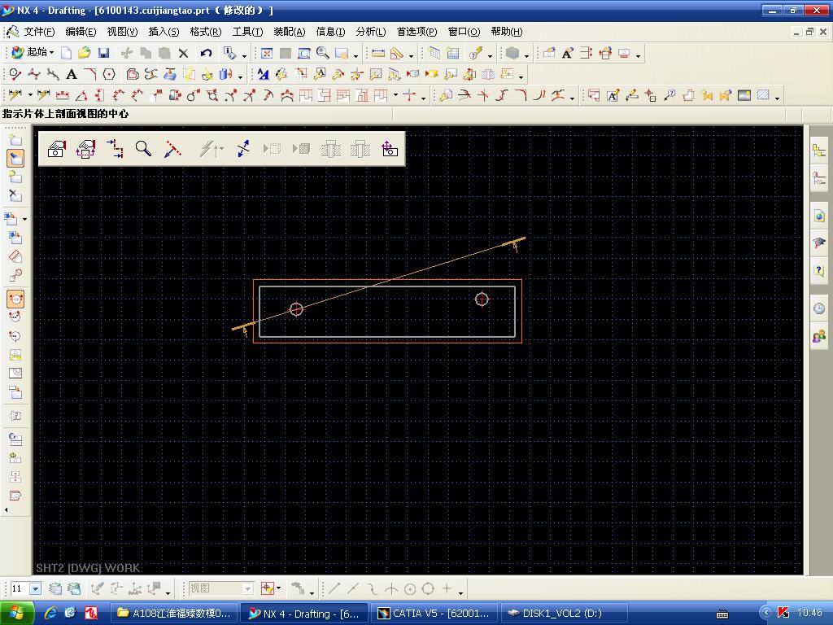
Task: Expand the inferred dimension dropdown arrow
Action: (x=30, y=96)
